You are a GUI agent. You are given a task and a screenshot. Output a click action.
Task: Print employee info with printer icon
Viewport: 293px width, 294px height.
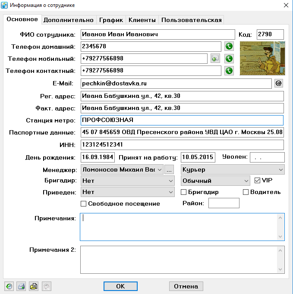coord(21,286)
